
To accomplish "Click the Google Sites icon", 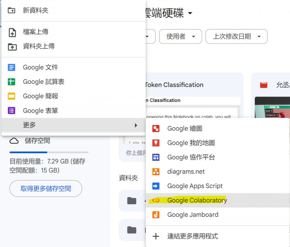I will point(156,157).
